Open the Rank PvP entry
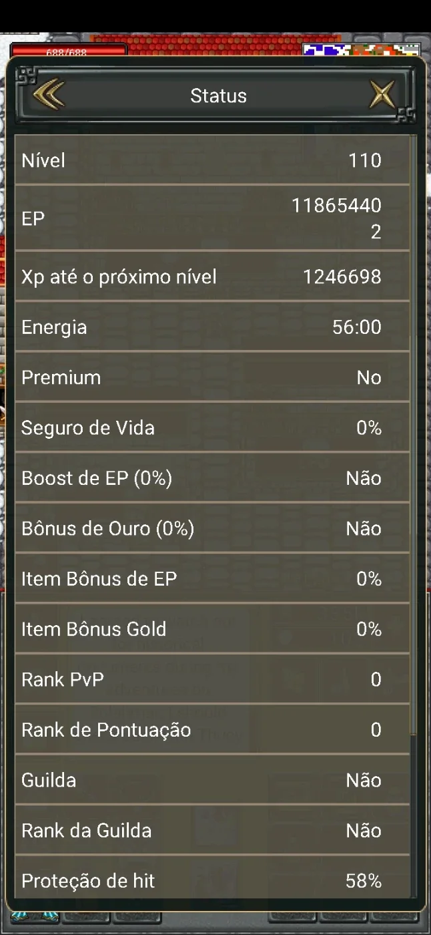 tap(212, 679)
